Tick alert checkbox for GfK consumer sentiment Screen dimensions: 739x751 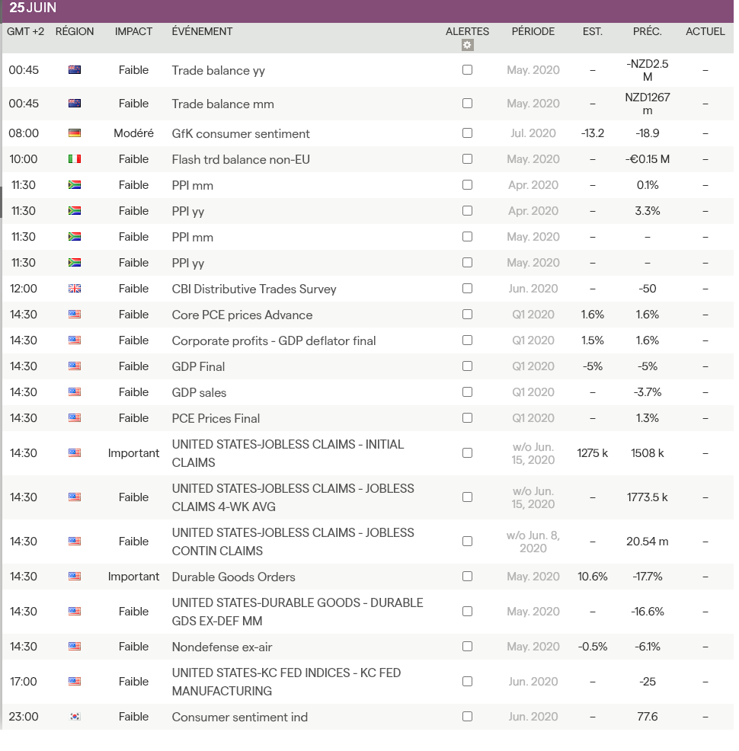click(x=468, y=133)
